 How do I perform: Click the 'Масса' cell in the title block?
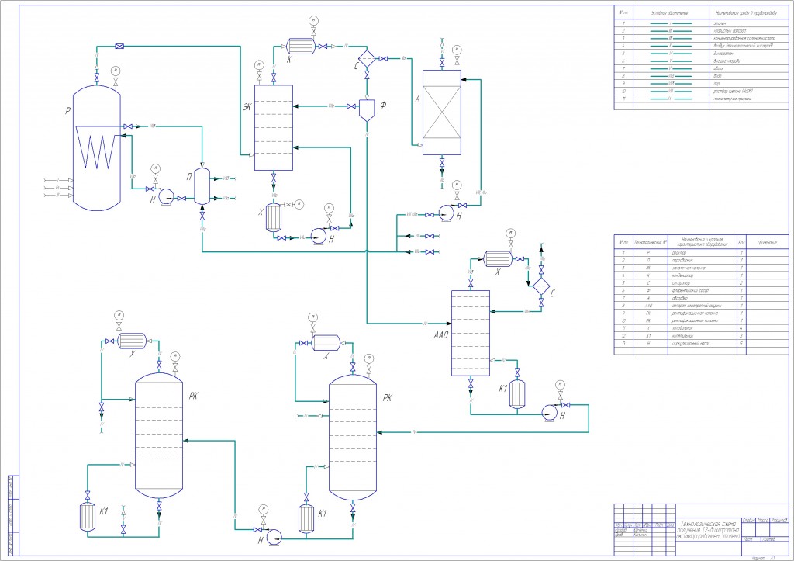[x=763, y=521]
